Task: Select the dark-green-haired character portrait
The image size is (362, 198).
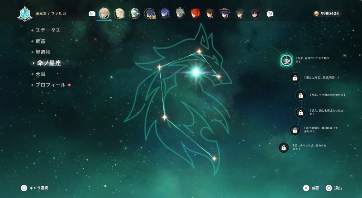Action: coord(240,14)
